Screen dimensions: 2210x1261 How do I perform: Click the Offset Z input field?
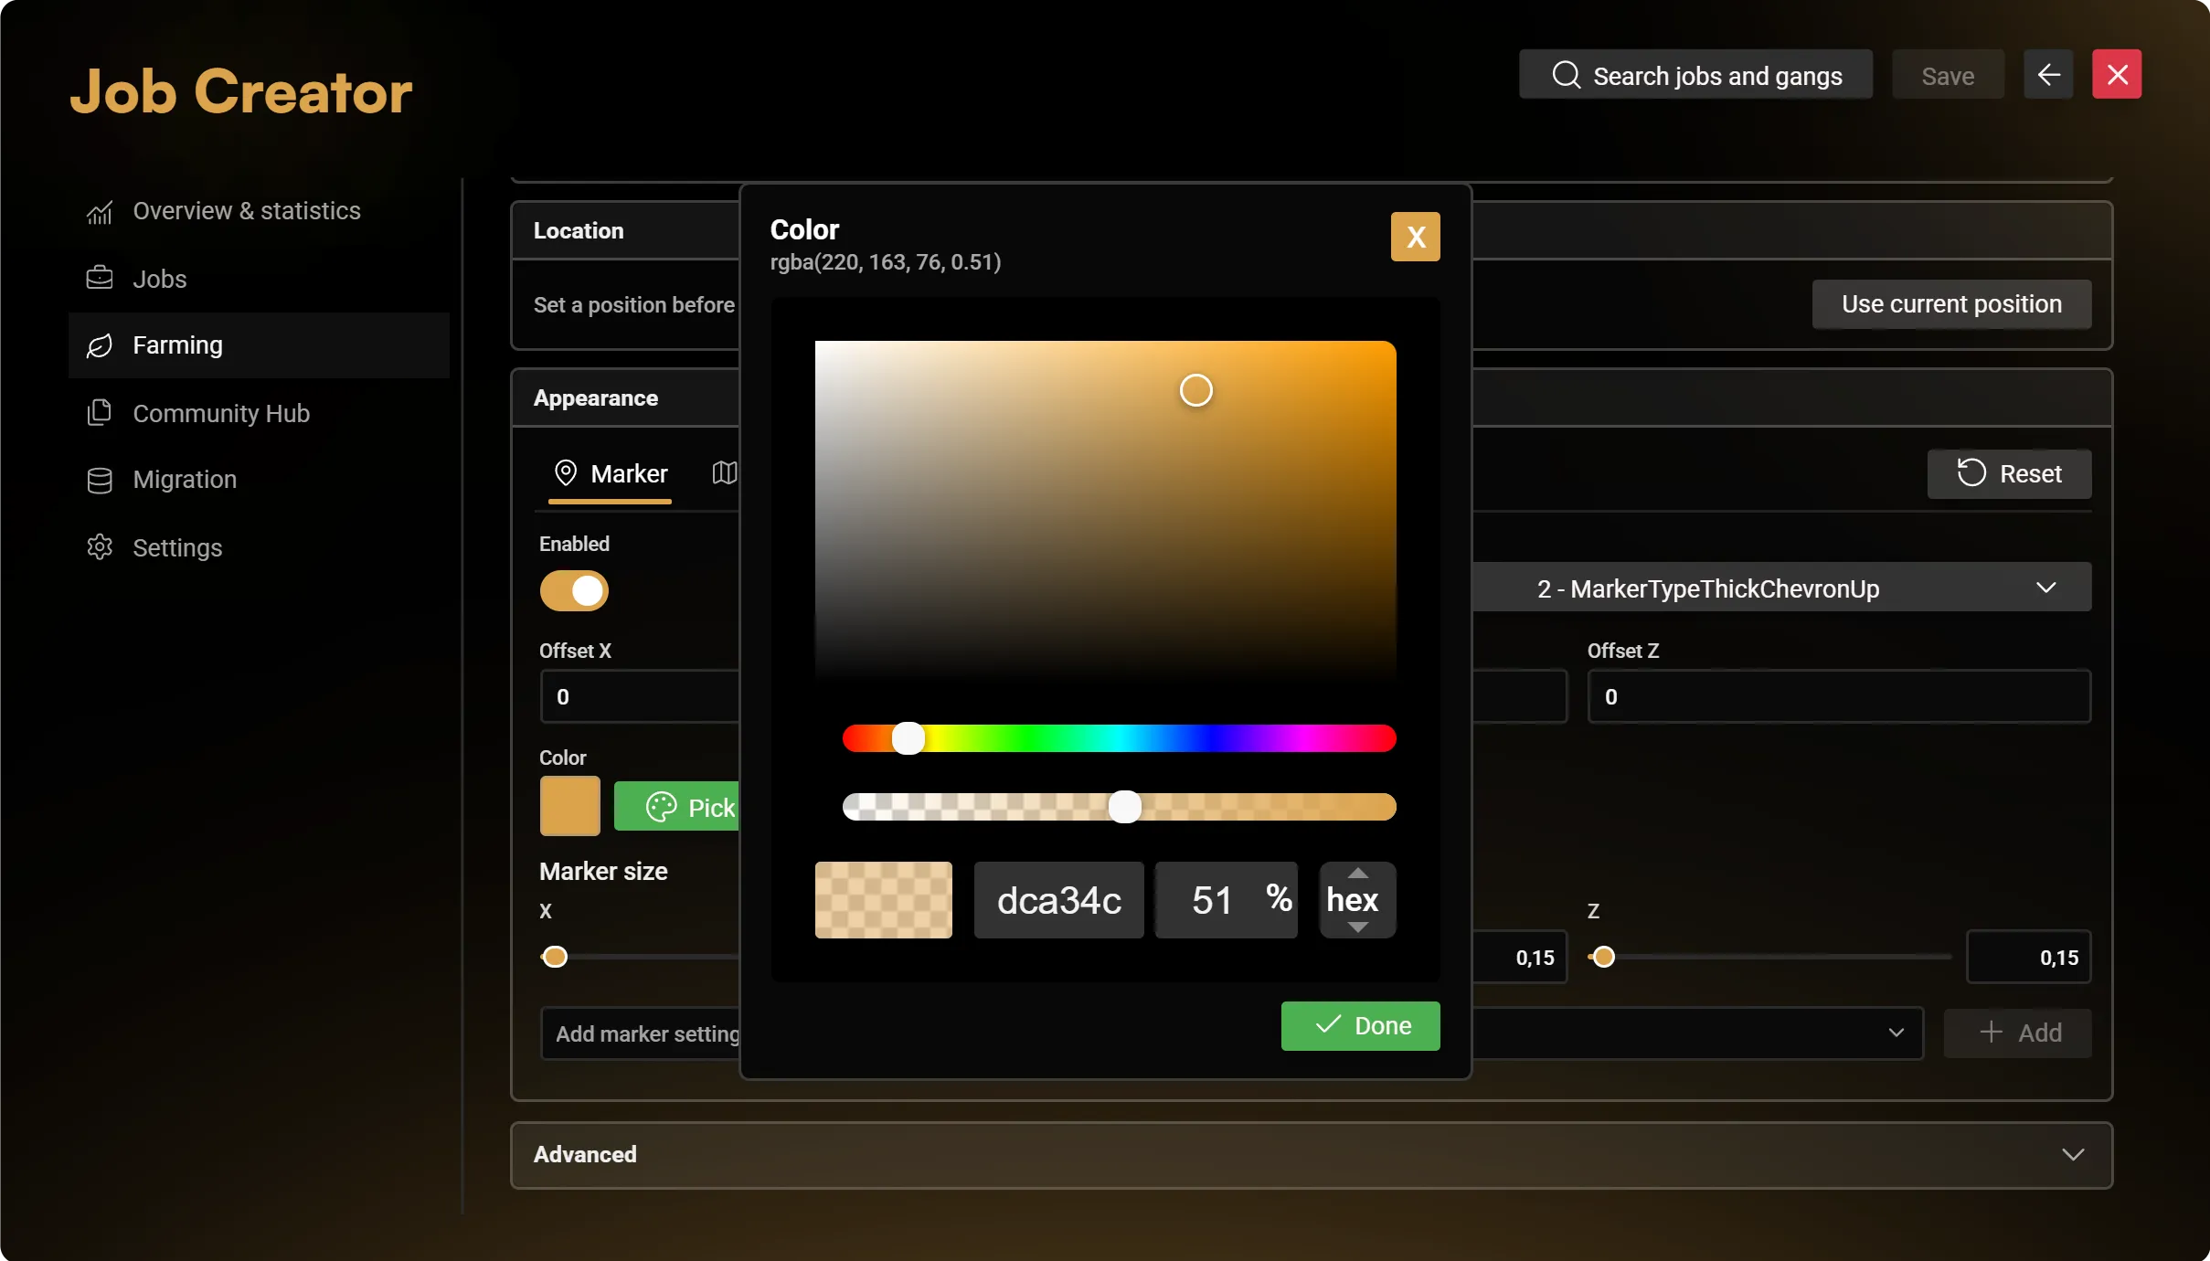pyautogui.click(x=1839, y=696)
